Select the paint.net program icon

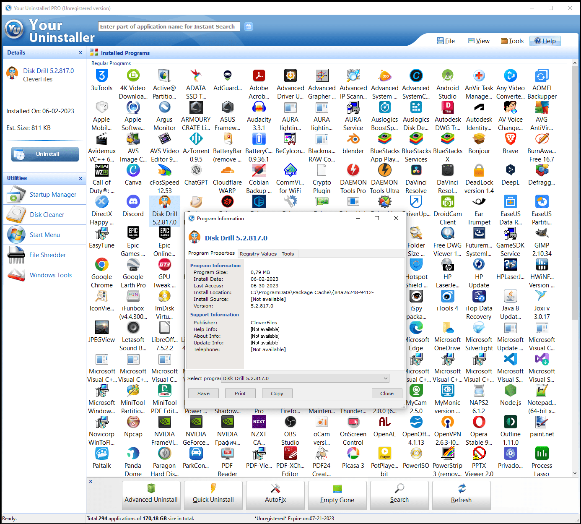(x=542, y=422)
